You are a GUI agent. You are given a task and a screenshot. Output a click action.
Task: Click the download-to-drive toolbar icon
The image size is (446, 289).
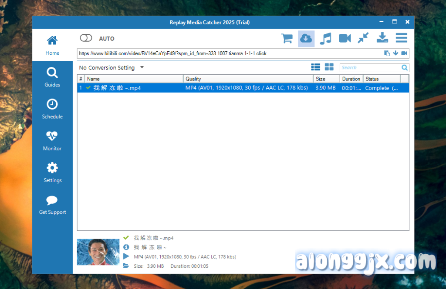(x=382, y=38)
